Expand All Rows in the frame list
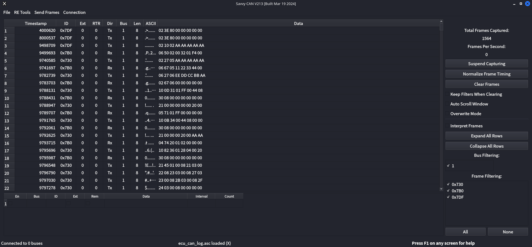The image size is (532, 247). click(x=487, y=136)
